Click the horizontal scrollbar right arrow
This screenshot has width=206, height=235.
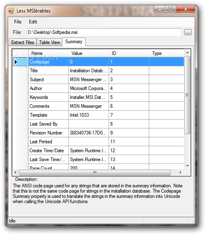[181, 172]
